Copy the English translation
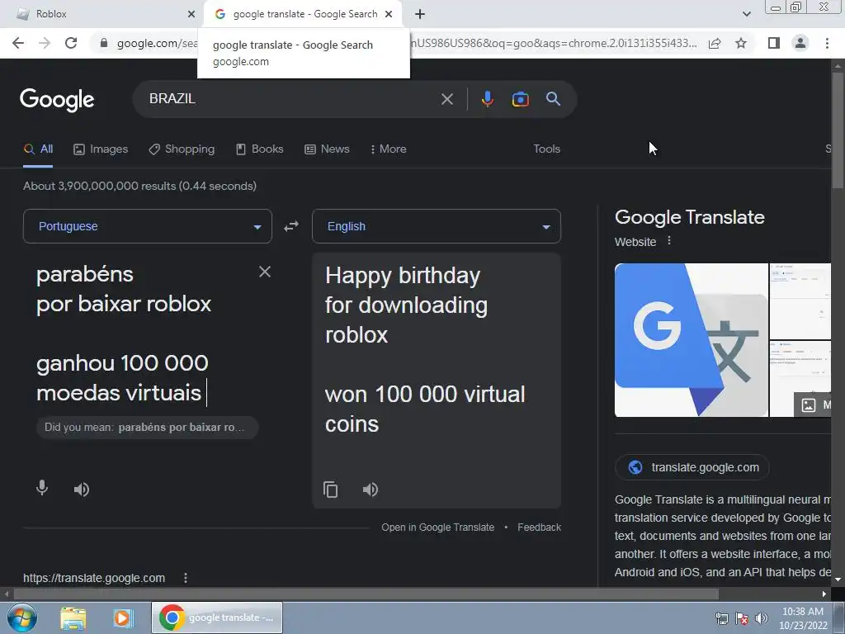 click(x=330, y=490)
